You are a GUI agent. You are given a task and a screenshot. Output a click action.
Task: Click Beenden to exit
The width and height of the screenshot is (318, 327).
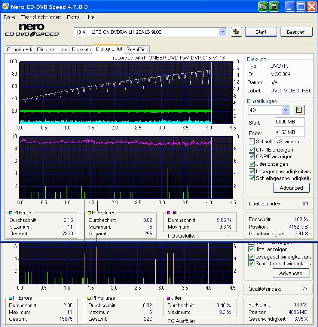tap(296, 32)
